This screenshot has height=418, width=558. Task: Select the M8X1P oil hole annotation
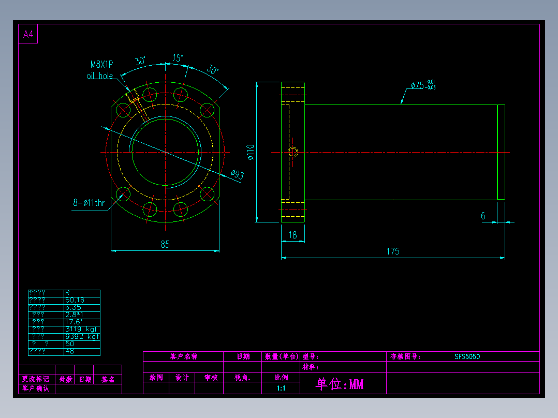click(100, 70)
